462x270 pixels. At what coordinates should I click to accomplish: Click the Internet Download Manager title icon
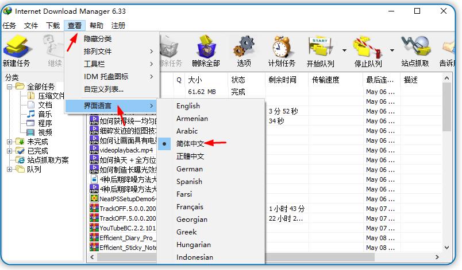[7, 11]
